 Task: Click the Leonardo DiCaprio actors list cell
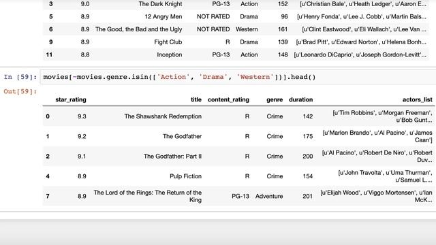click(x=360, y=54)
